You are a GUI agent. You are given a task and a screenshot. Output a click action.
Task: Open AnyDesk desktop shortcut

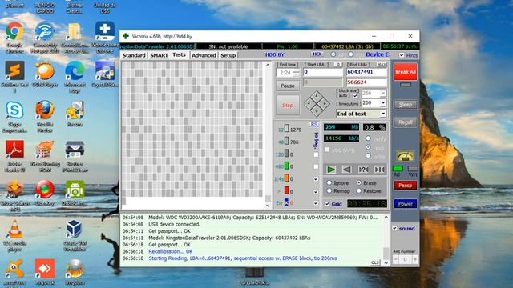45,272
